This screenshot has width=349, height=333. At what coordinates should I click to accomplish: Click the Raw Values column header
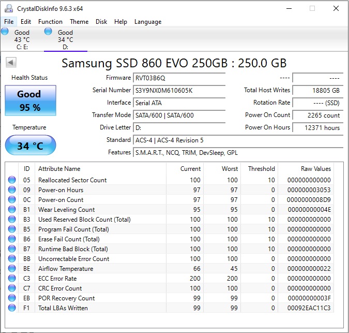(x=306, y=169)
